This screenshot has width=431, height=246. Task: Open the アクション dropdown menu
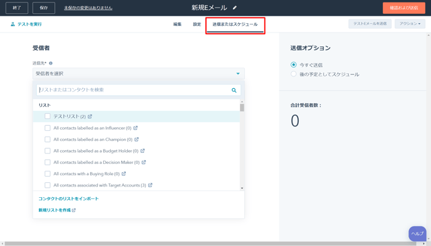tap(410, 24)
